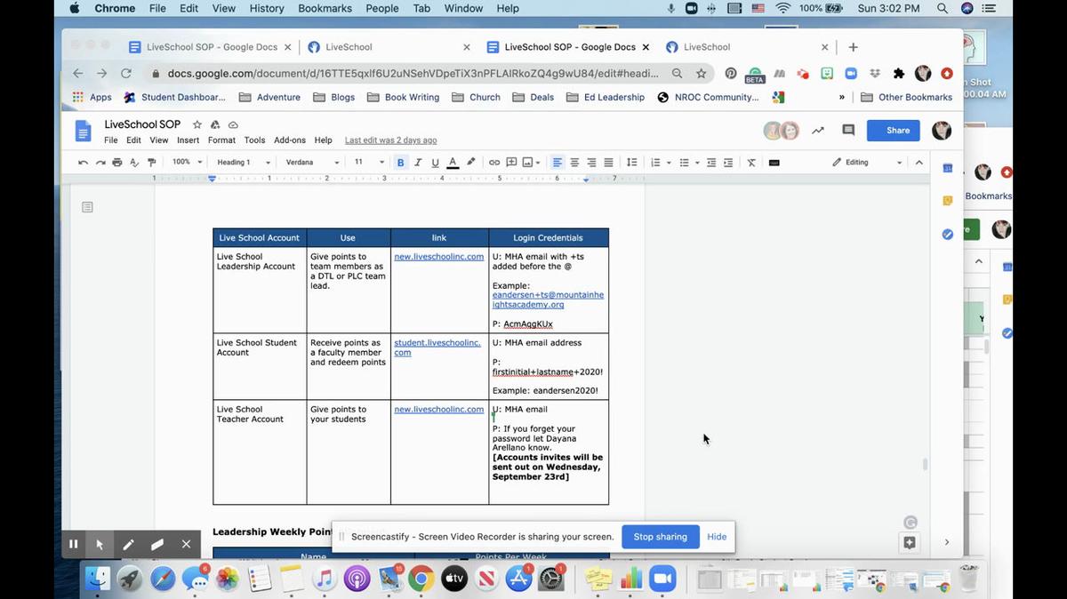Viewport: 1067px width, 599px height.
Task: Open Chrome extensions puzzle icon
Action: (x=899, y=74)
